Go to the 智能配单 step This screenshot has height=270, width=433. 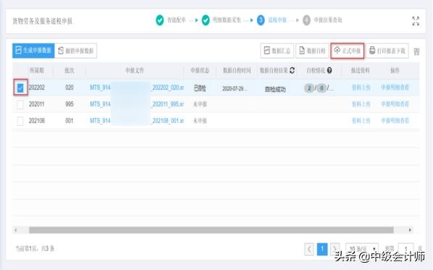(x=177, y=20)
